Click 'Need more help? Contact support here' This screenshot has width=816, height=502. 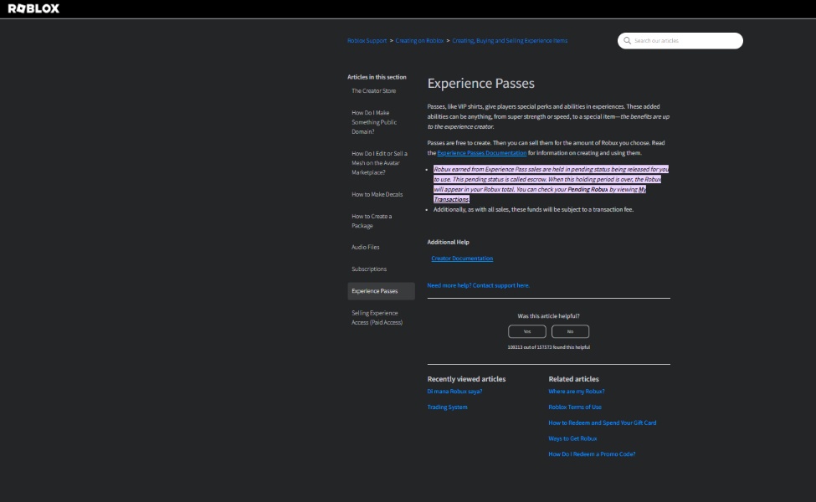tap(478, 285)
